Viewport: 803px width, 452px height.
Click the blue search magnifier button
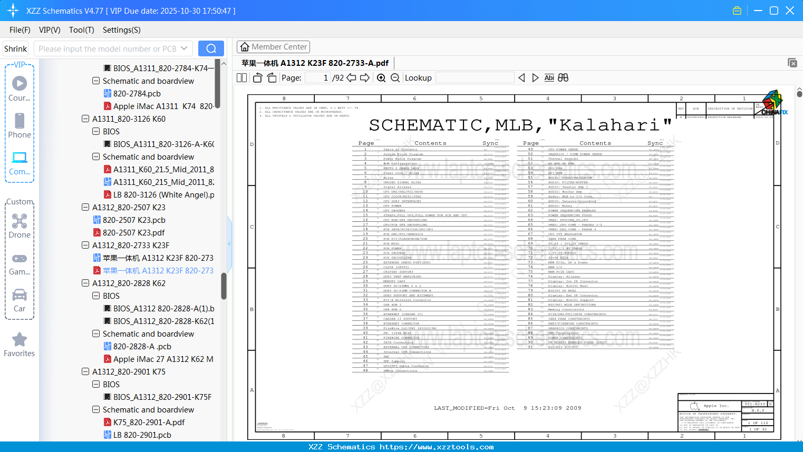[211, 48]
